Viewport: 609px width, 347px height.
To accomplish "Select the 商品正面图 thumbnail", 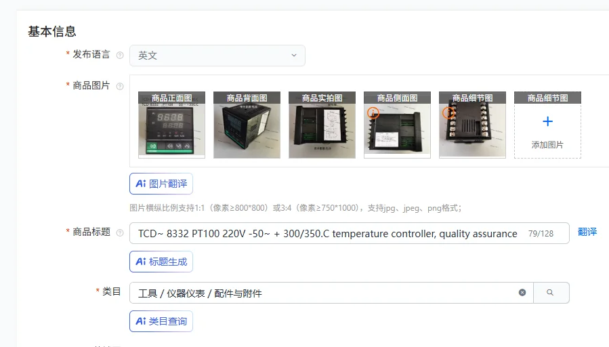I will [171, 125].
